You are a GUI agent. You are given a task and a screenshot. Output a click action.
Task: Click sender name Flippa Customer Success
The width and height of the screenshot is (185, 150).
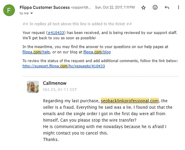(x=45, y=7)
